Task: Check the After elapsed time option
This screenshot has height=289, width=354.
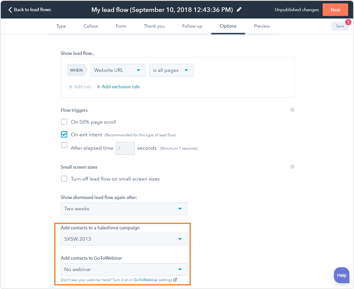Action: [x=64, y=145]
